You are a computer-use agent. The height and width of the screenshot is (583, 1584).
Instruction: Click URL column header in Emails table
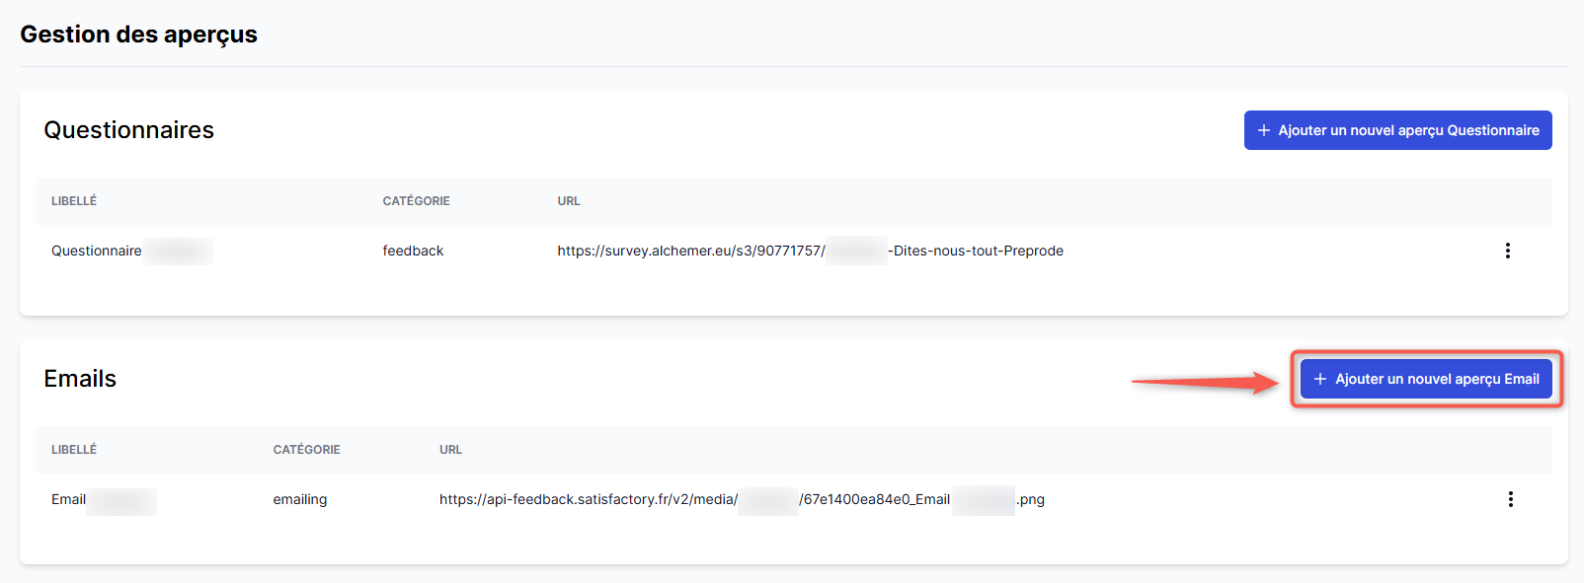[450, 450]
